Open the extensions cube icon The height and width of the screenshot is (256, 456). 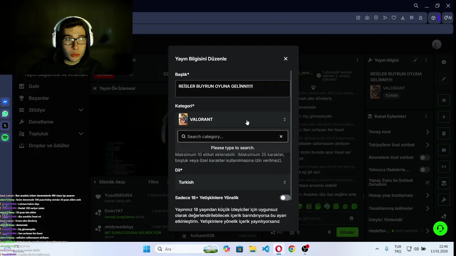pyautogui.click(x=433, y=18)
